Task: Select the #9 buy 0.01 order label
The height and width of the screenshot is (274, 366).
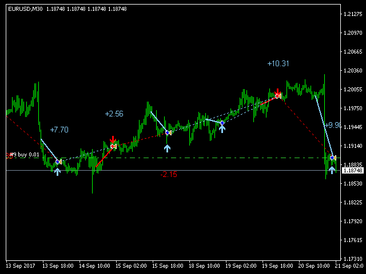Action: click(24, 155)
